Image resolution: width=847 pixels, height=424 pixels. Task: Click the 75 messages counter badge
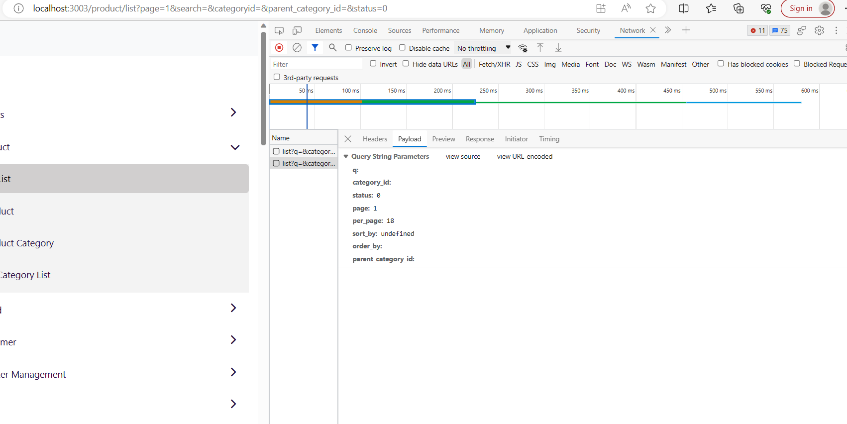[780, 30]
